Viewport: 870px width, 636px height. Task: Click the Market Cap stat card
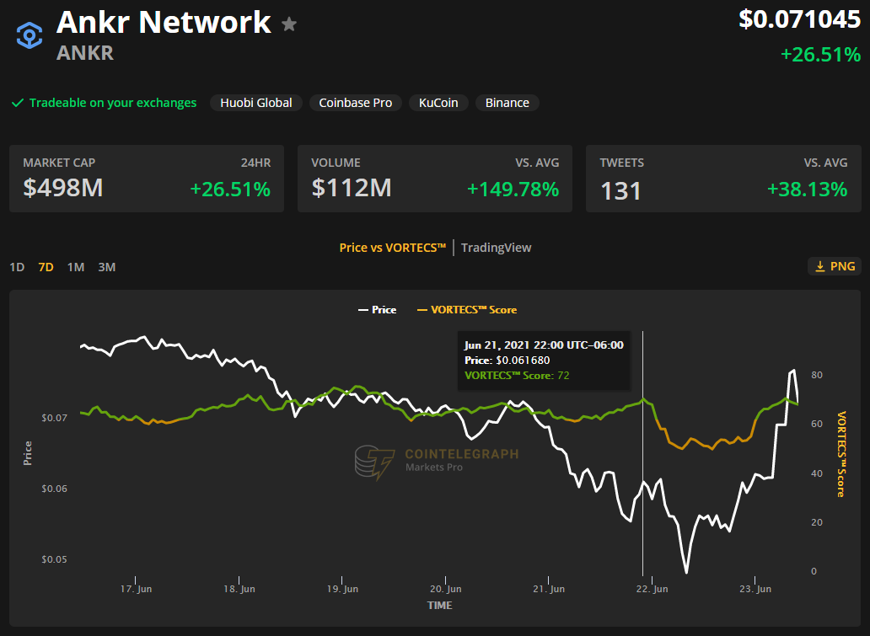147,179
